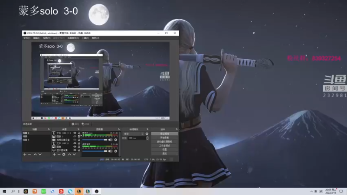This screenshot has width=347, height=195.
Task: Open the 文件(F) menu in OBS
Action: pyautogui.click(x=27, y=38)
